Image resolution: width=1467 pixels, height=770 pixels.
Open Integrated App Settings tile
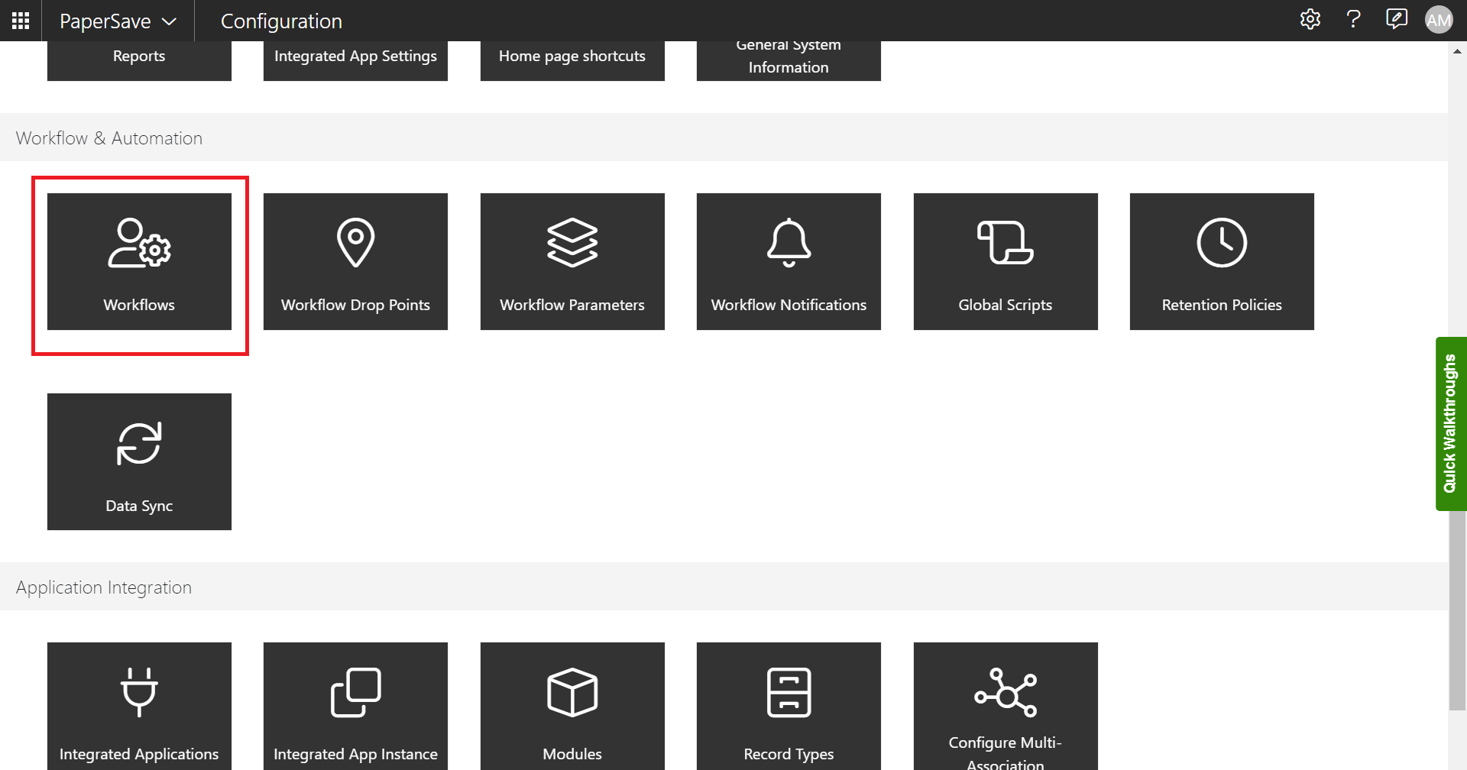(x=355, y=60)
